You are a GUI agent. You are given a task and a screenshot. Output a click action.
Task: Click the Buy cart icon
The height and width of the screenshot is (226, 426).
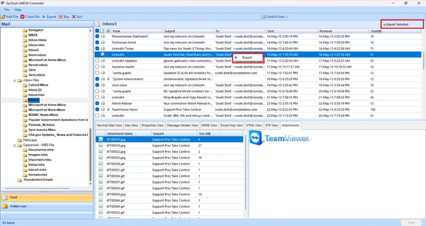61,16
